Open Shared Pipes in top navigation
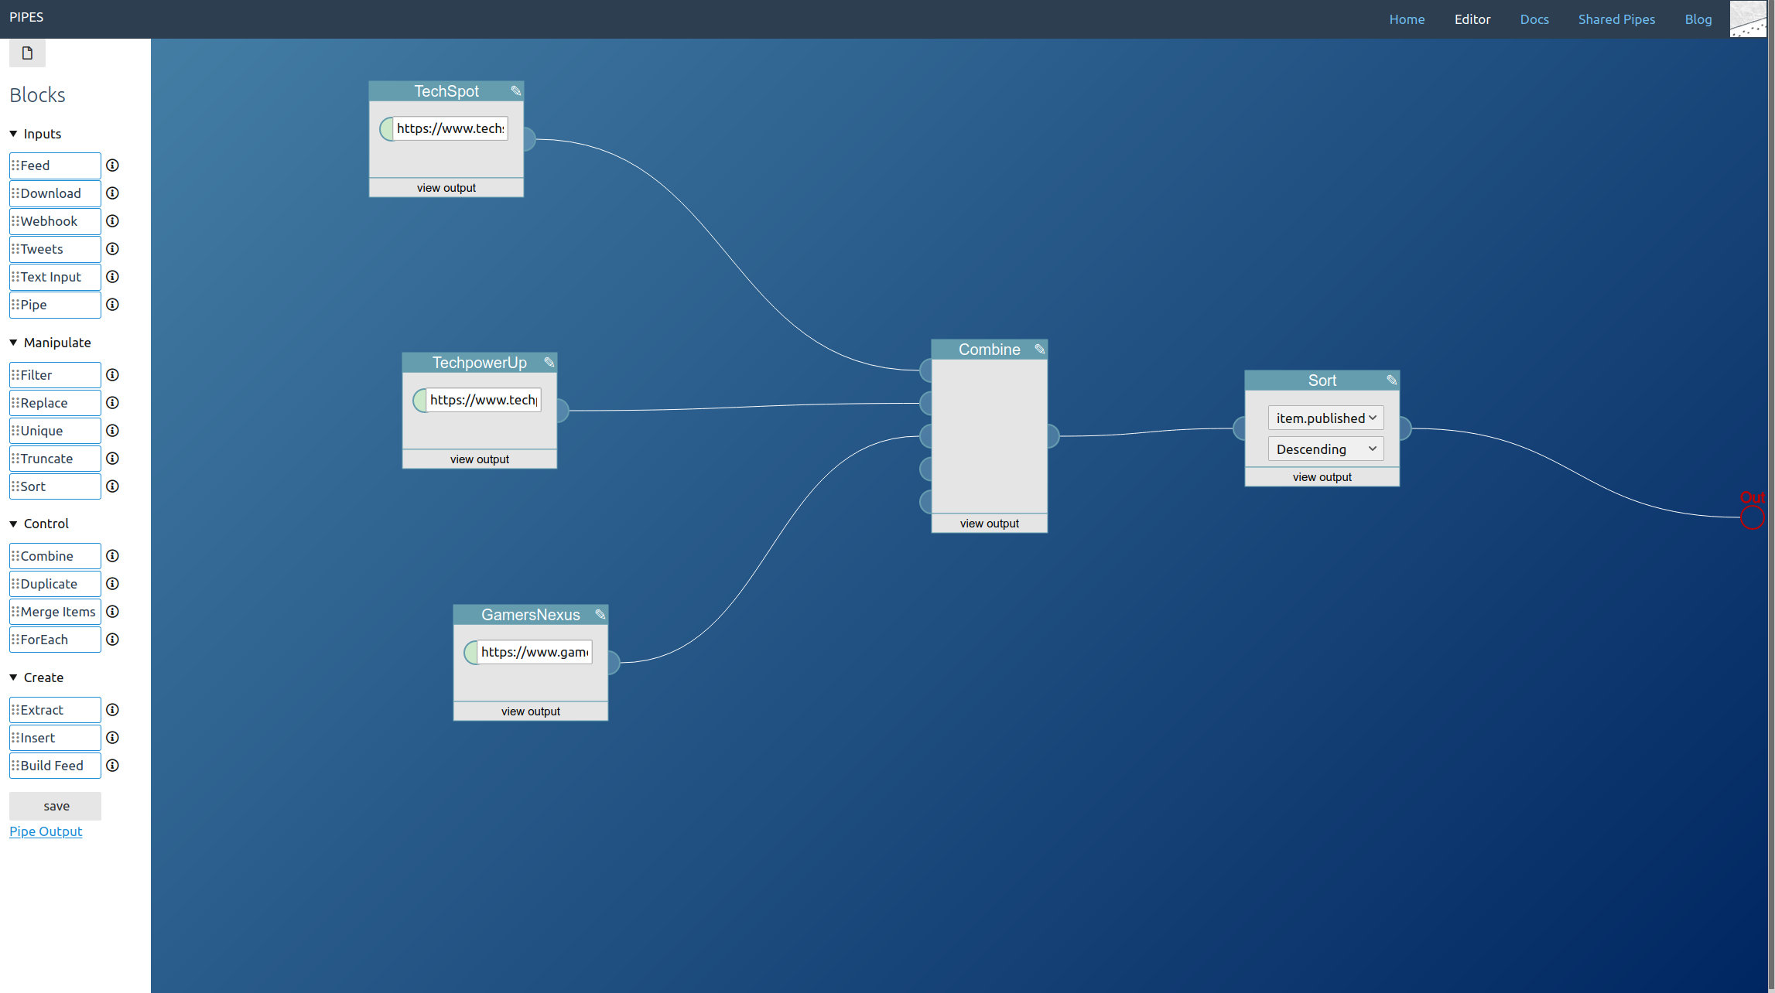The image size is (1775, 993). tap(1616, 19)
